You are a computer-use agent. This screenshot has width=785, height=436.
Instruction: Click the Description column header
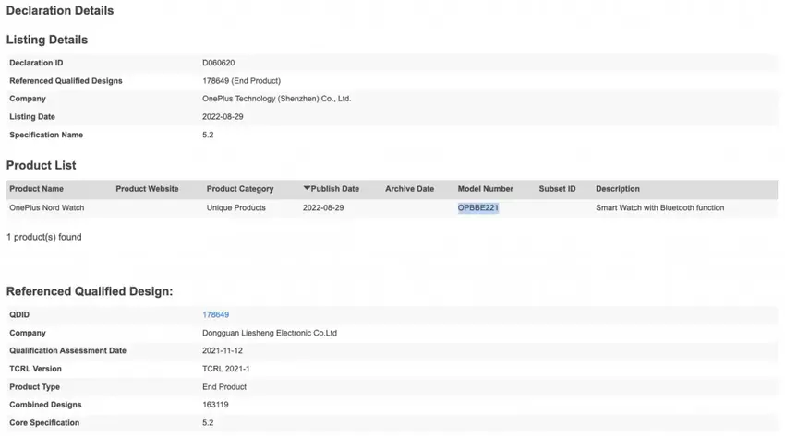pyautogui.click(x=617, y=189)
